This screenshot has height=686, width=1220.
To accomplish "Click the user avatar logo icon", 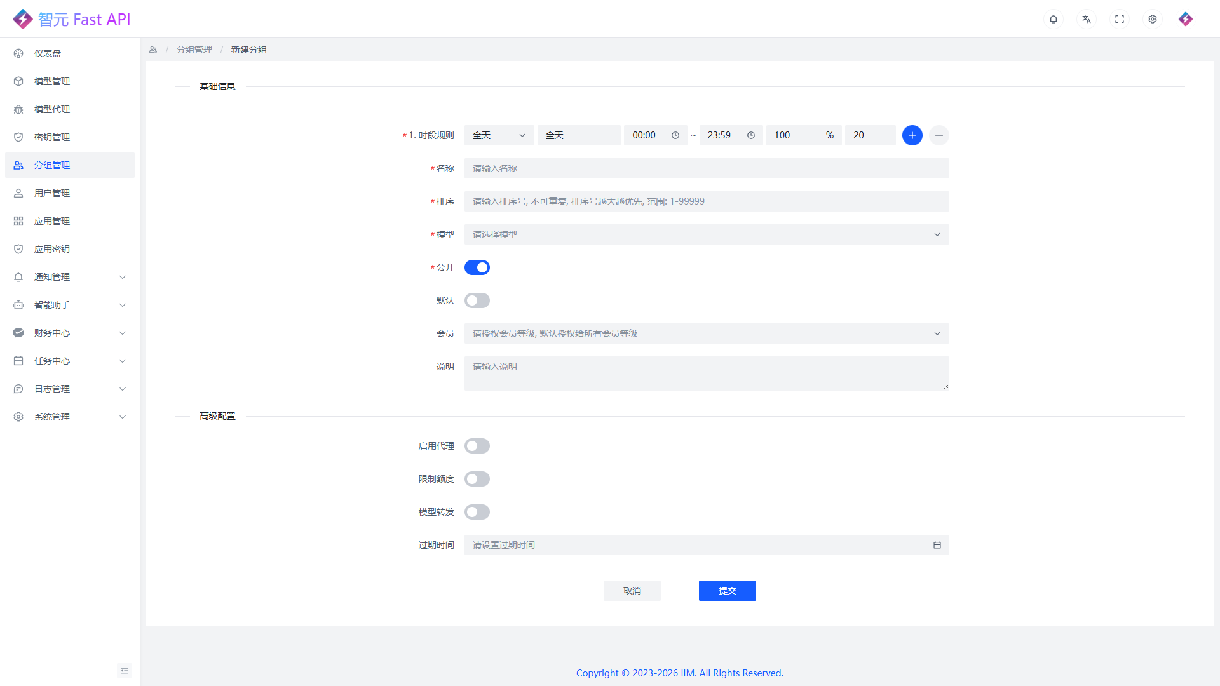I will point(1186,19).
